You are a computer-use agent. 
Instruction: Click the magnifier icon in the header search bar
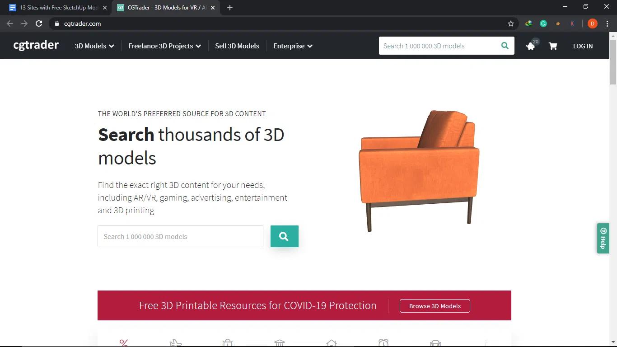(x=505, y=46)
